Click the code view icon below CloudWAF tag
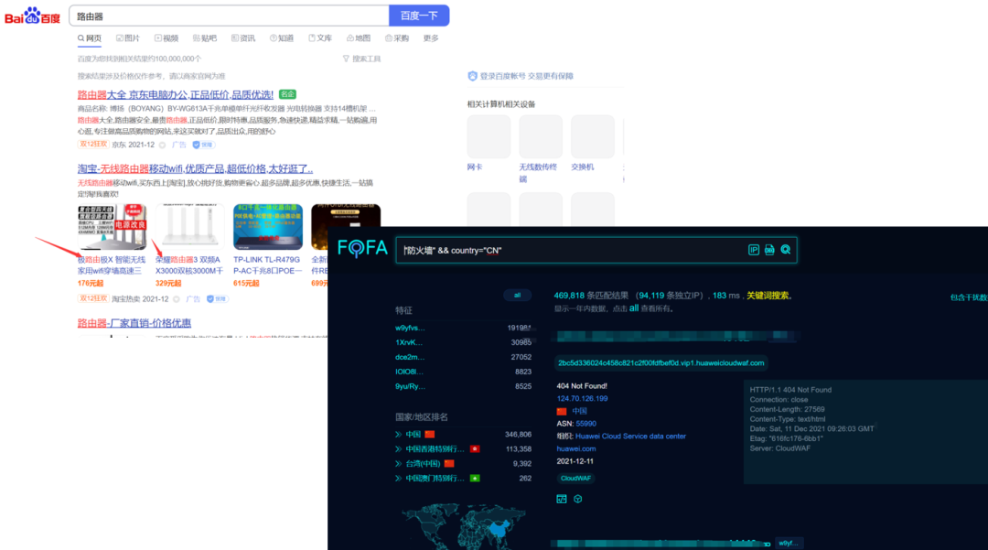The width and height of the screenshot is (988, 550). point(562,499)
